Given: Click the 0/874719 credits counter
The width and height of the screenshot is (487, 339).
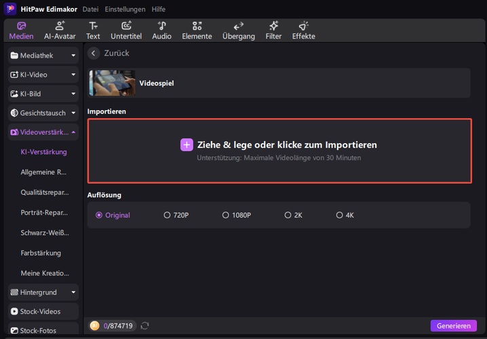Looking at the screenshot, I should (118, 325).
